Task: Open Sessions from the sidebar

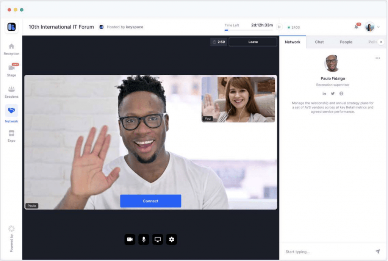Action: click(x=11, y=92)
